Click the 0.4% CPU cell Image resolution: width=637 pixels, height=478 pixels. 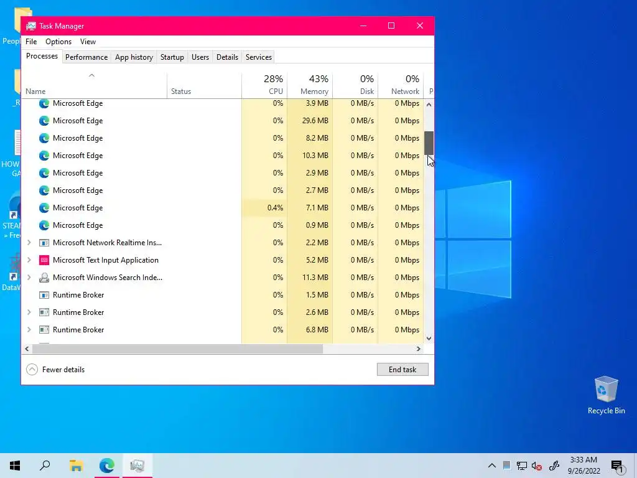click(264, 208)
